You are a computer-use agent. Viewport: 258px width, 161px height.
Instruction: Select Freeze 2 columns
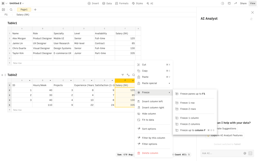[195, 124]
